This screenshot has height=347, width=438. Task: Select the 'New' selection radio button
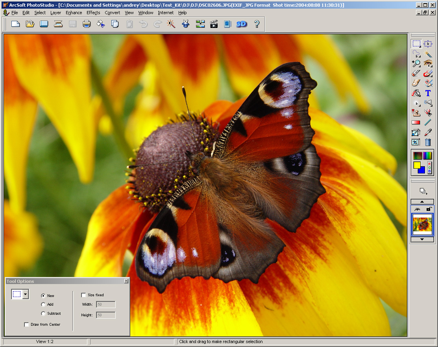coord(43,295)
